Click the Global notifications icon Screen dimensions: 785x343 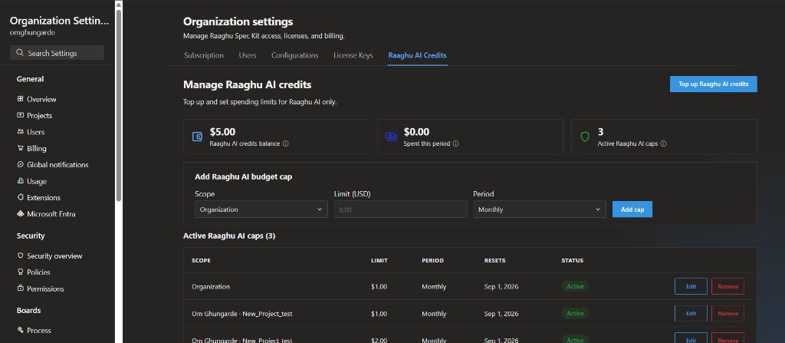click(x=20, y=164)
